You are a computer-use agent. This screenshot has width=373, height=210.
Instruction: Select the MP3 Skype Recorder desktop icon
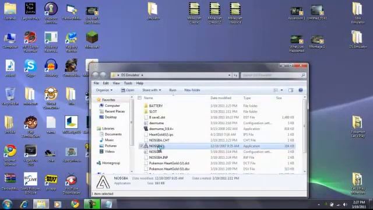pyautogui.click(x=30, y=42)
